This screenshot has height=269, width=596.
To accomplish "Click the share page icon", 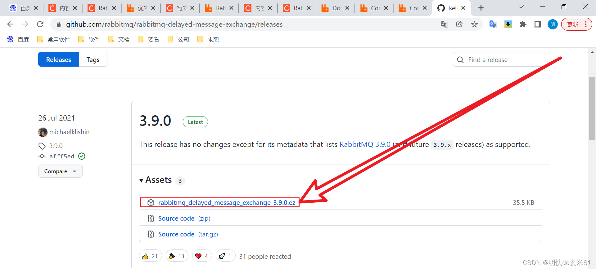I will (459, 24).
